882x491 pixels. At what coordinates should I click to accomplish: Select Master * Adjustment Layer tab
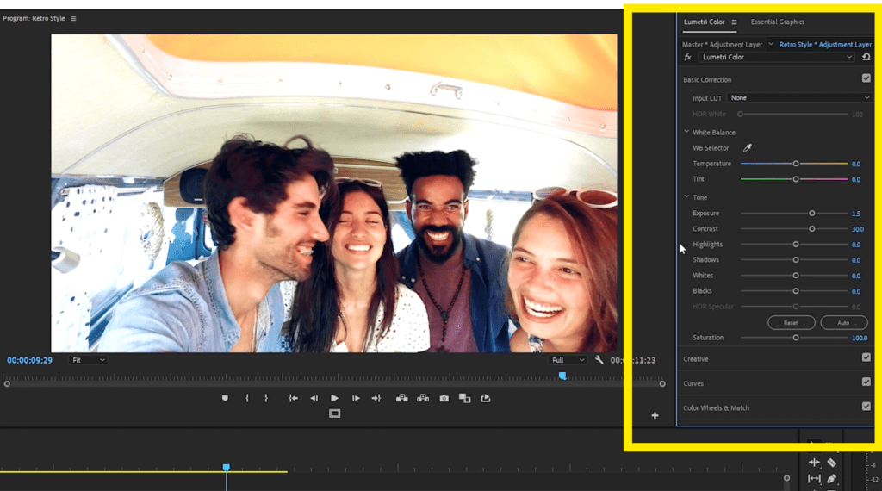pos(723,45)
